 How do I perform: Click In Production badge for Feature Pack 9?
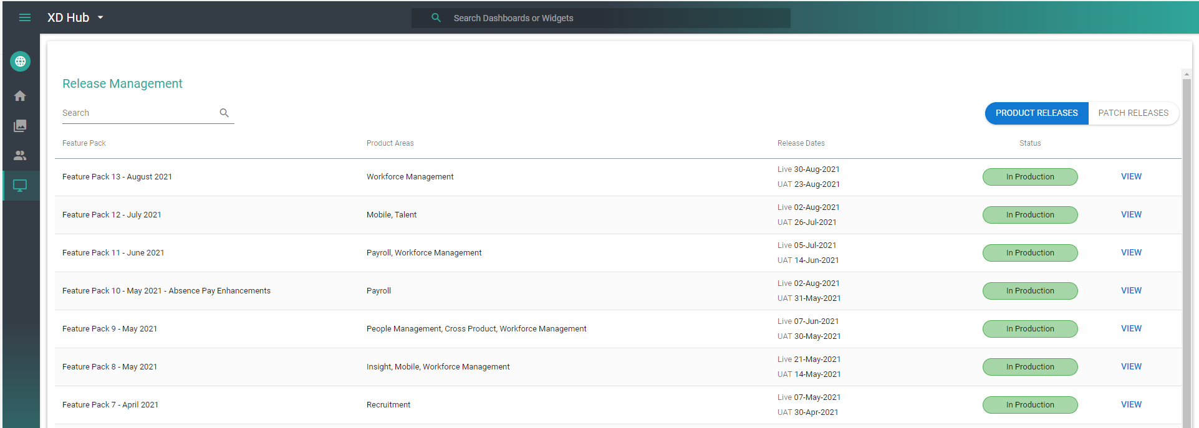1030,329
